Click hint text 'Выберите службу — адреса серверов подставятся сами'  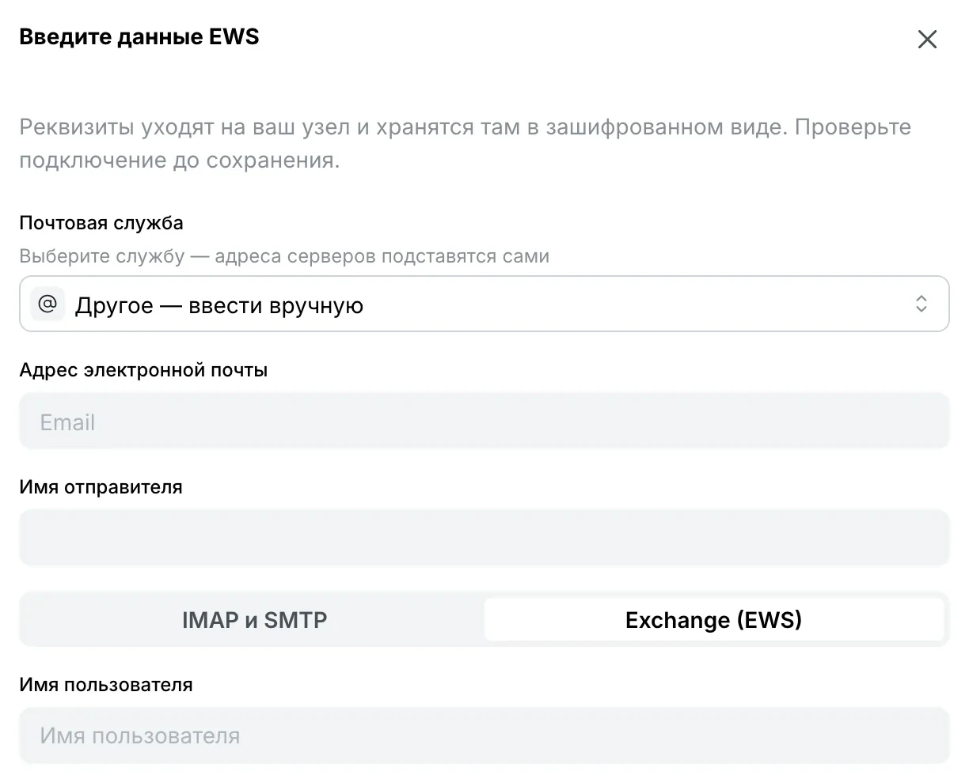click(x=284, y=256)
